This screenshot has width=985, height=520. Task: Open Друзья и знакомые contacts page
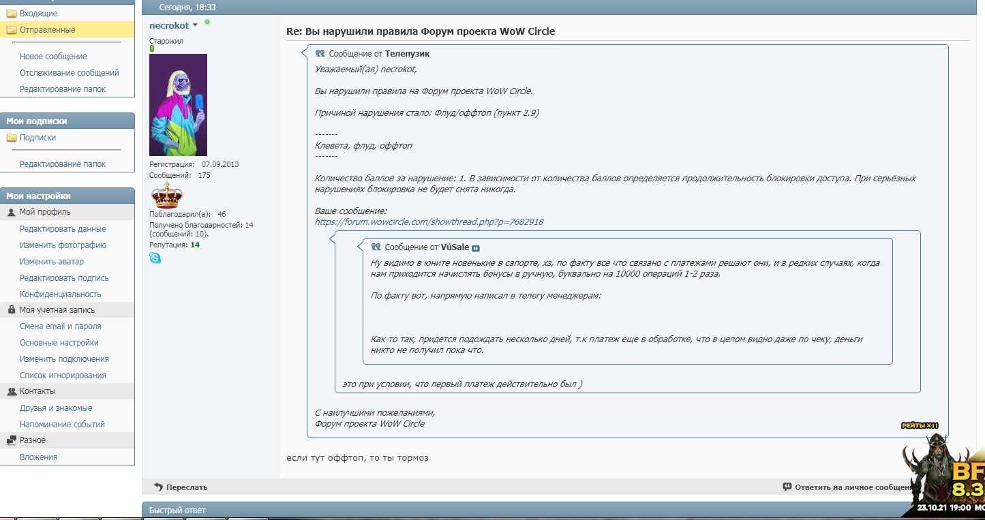click(x=56, y=408)
